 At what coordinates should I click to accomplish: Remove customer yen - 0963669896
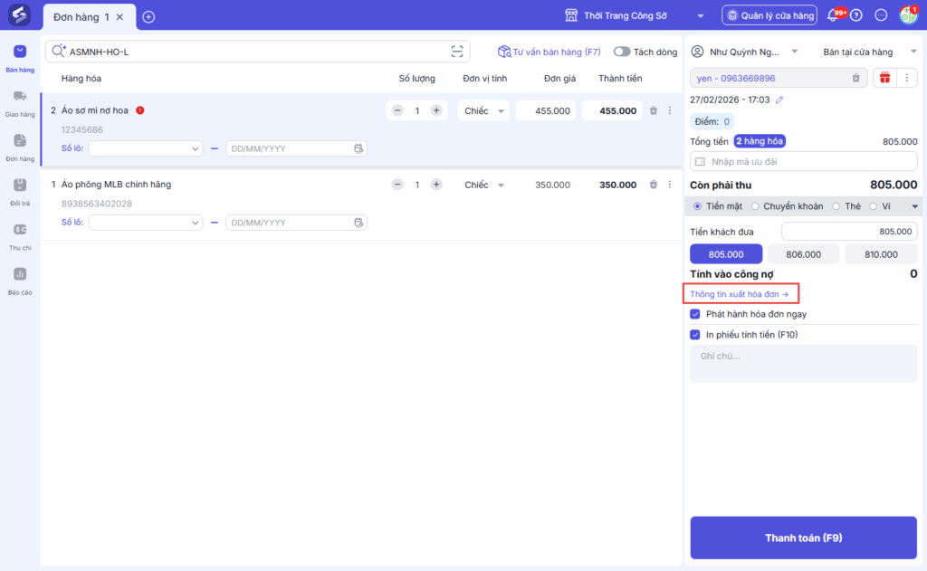(855, 78)
